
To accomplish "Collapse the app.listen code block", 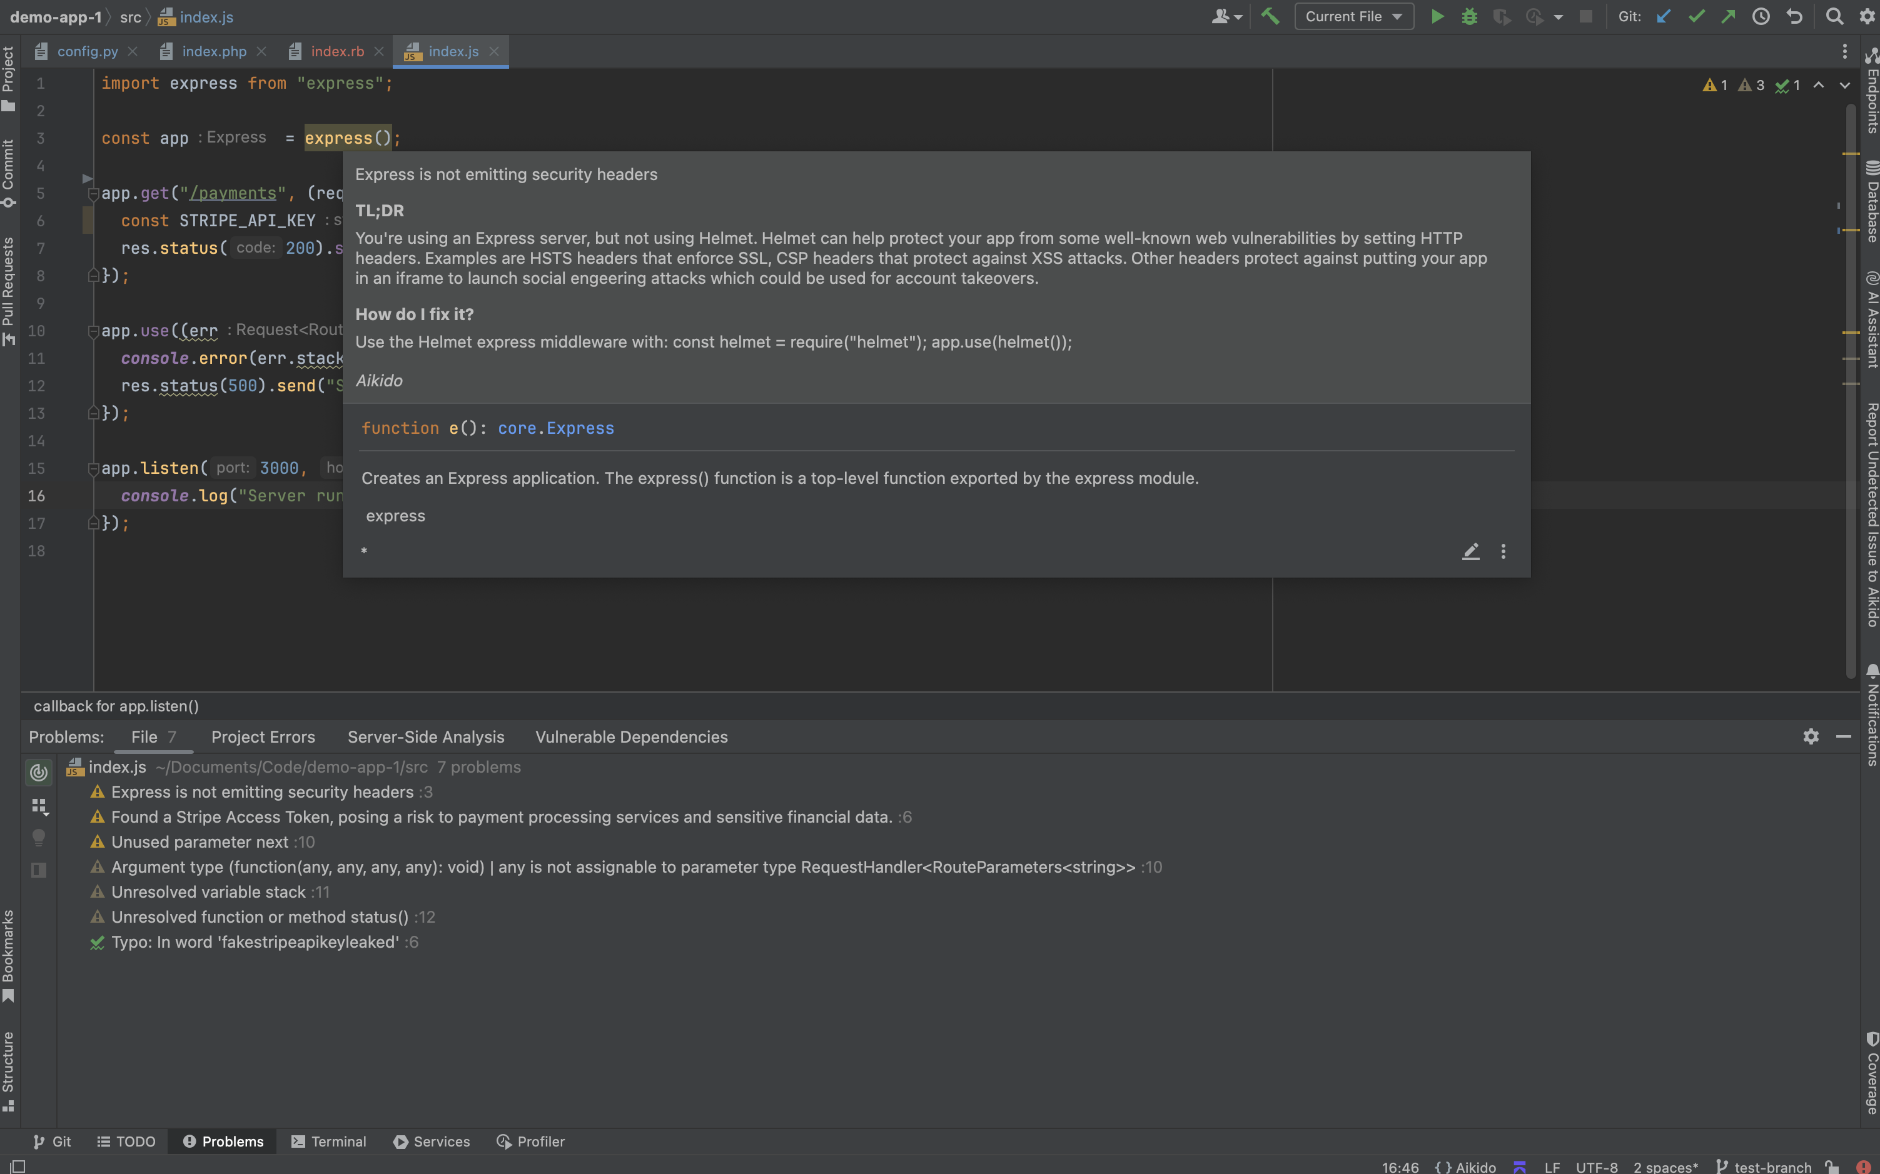I will click(93, 468).
